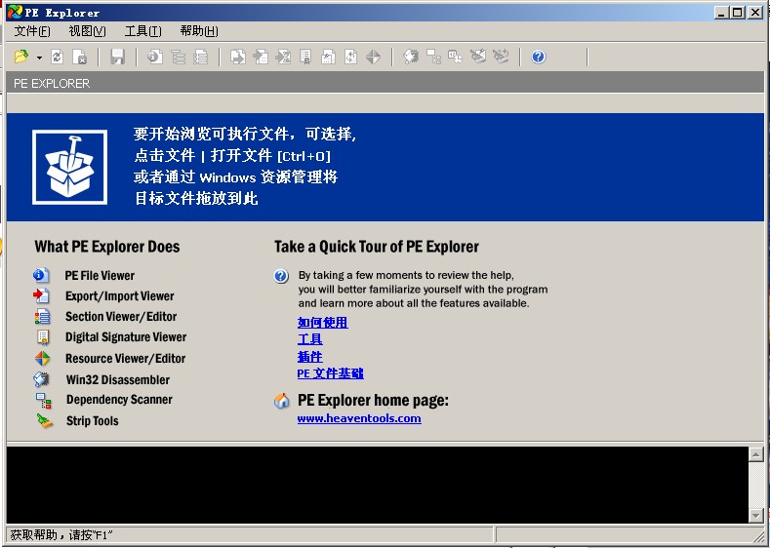Click the Resource Viewer/Editor icon
This screenshot has height=548, width=770.
click(x=42, y=359)
